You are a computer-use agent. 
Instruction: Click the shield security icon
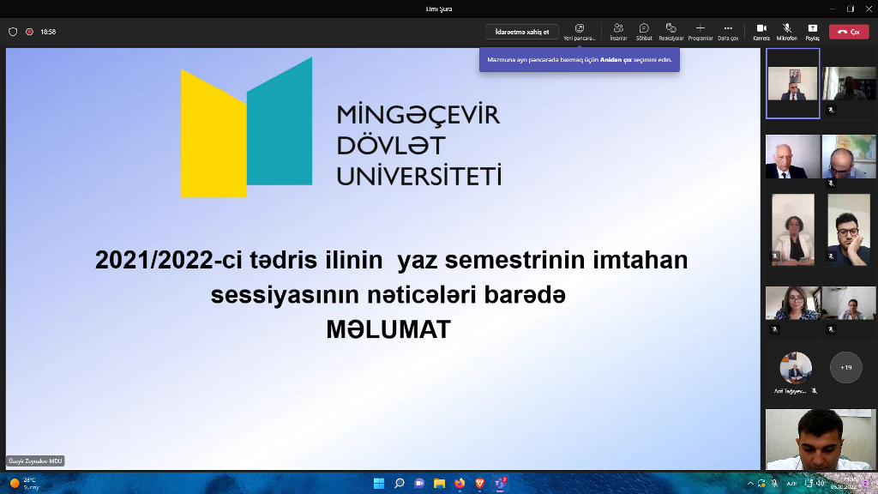pos(13,32)
